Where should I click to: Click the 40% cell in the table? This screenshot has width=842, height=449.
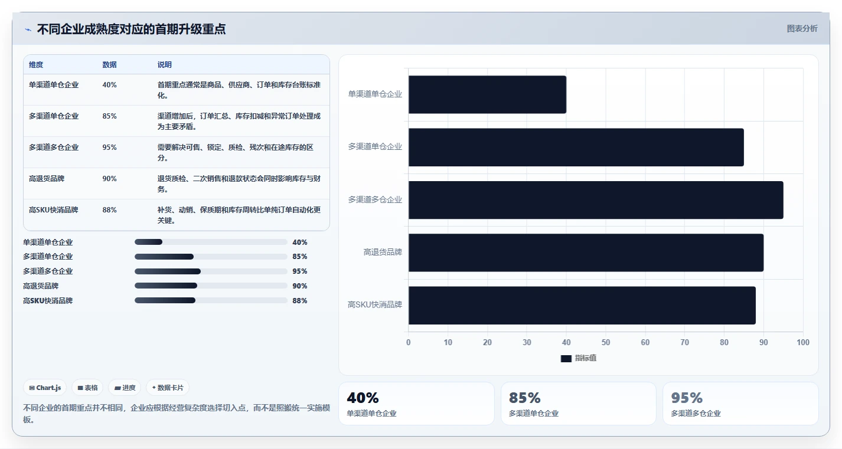pos(109,85)
